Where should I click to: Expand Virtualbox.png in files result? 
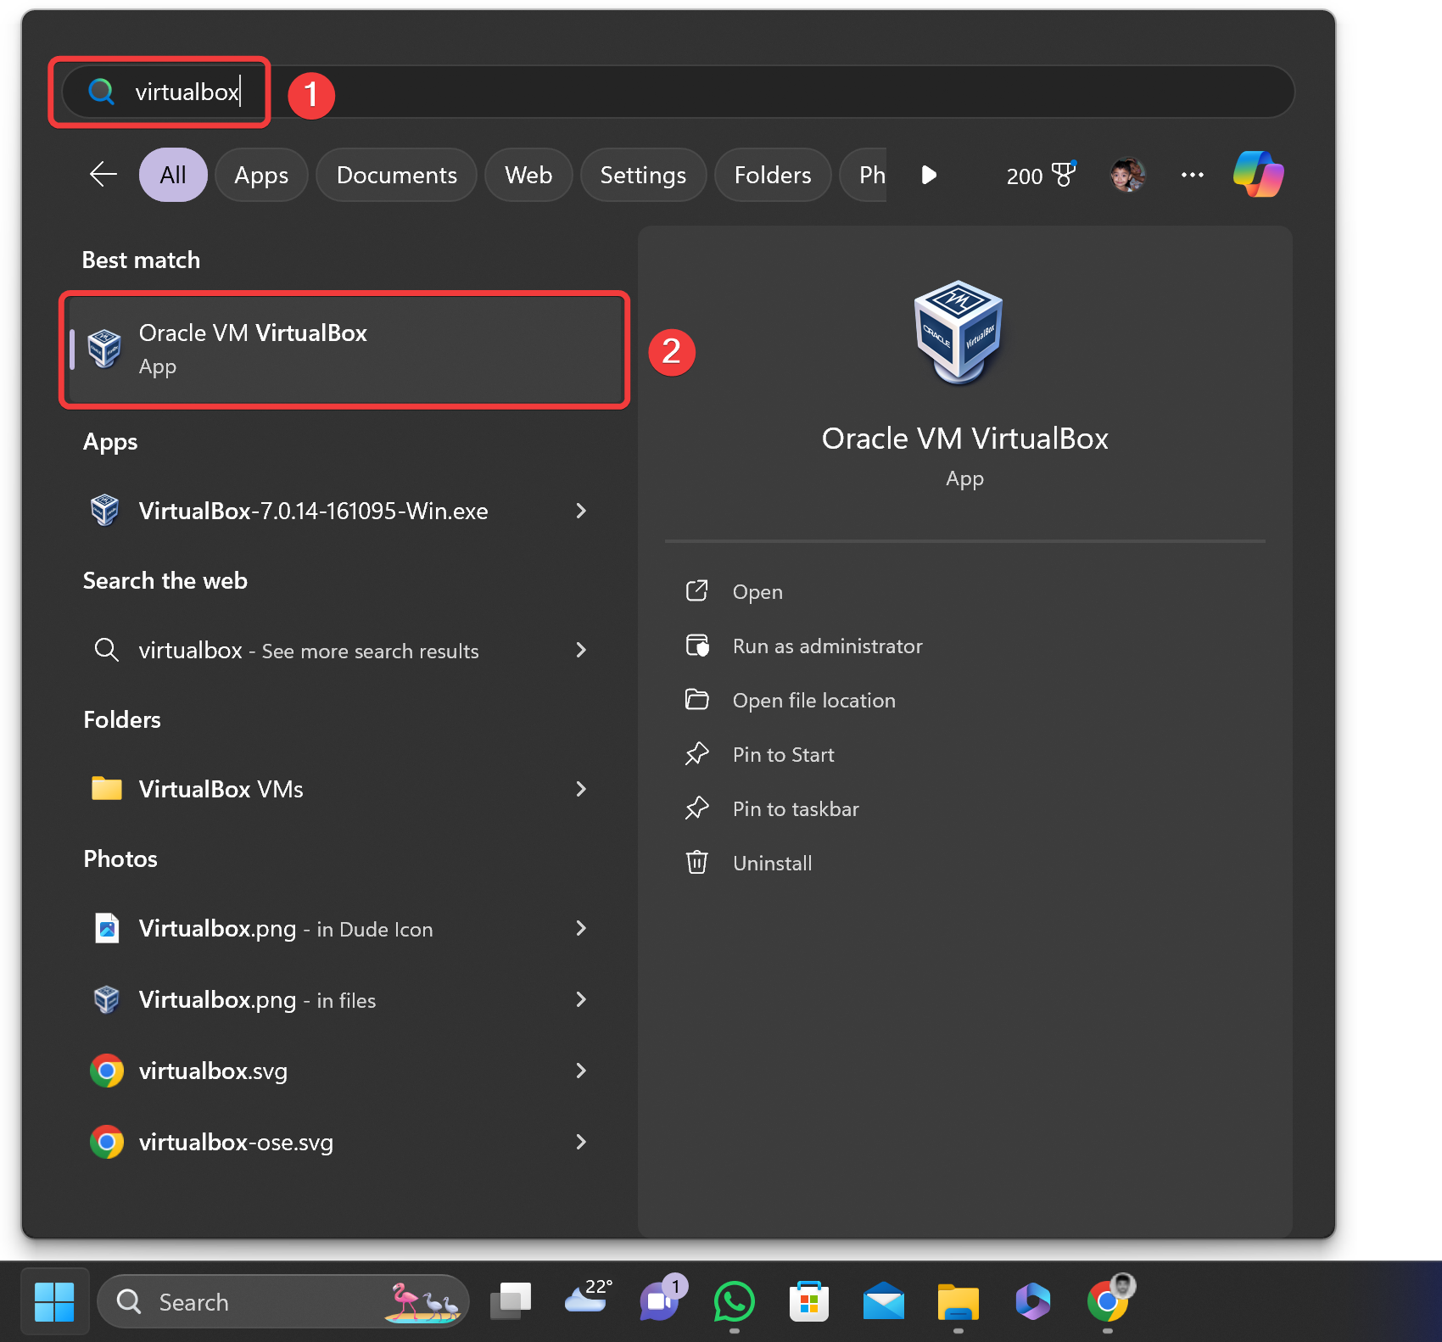(x=581, y=999)
